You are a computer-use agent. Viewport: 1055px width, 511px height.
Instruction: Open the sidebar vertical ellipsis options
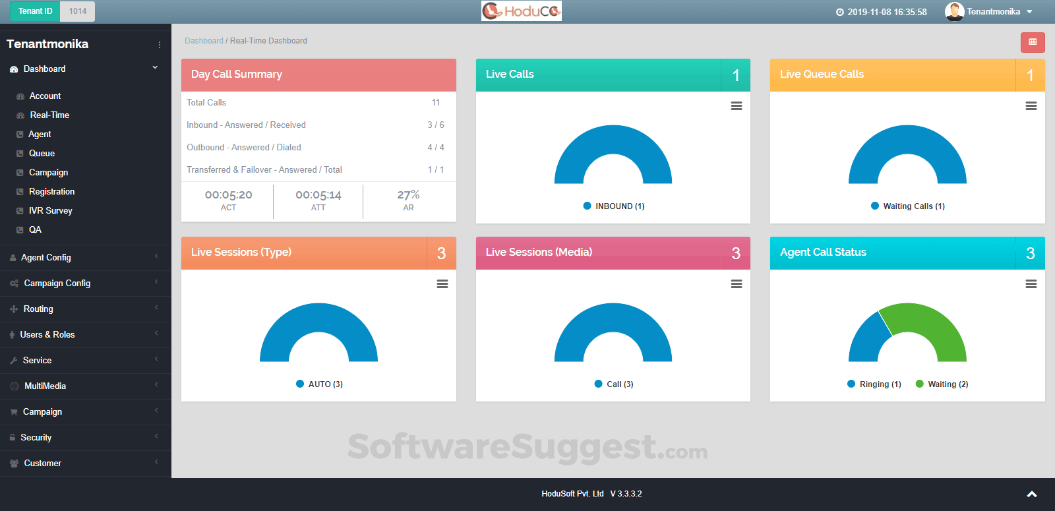159,45
